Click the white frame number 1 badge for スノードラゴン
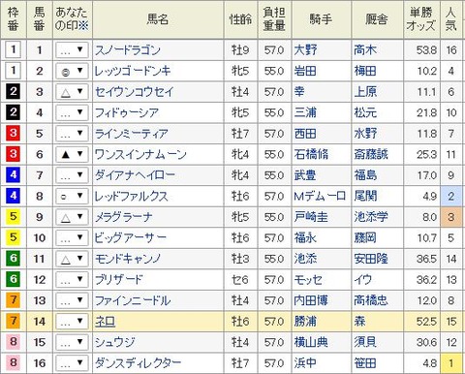This screenshot has height=374, width=465. (x=13, y=50)
